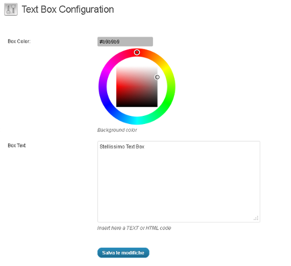This screenshot has width=291, height=266.
Task: Click the Insert here a TEXT or HTML code hint
Action: (134, 228)
